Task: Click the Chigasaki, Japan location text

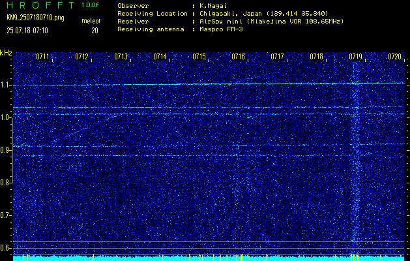Action: tap(263, 14)
